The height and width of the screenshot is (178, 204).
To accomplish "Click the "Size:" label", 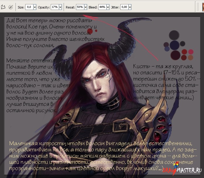I will [21, 7].
